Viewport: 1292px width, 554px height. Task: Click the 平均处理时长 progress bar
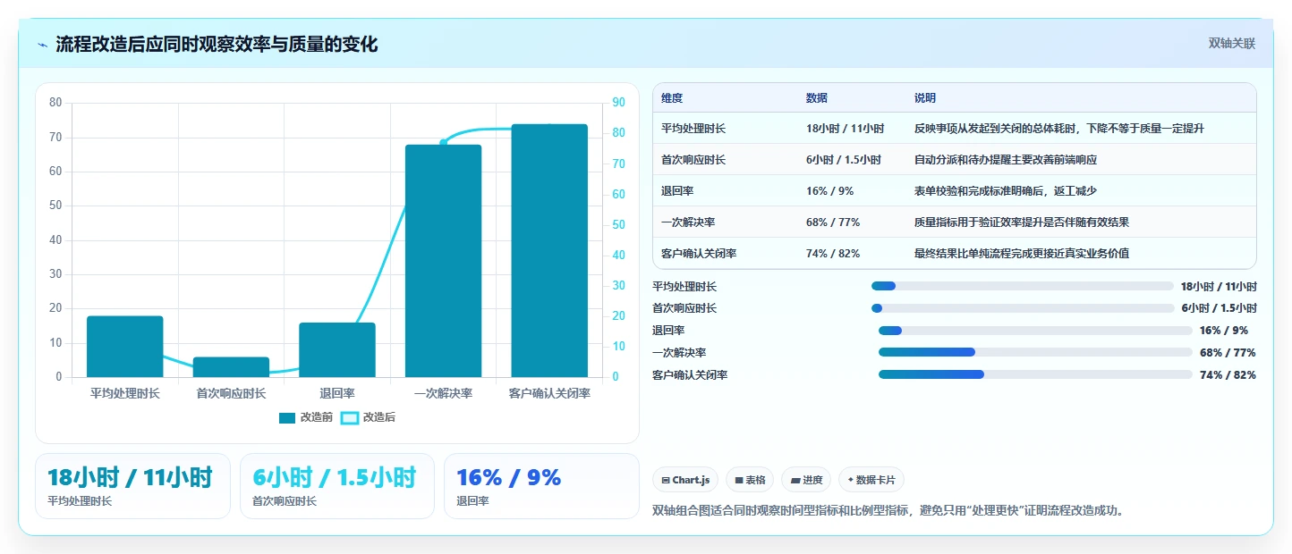click(x=1023, y=286)
